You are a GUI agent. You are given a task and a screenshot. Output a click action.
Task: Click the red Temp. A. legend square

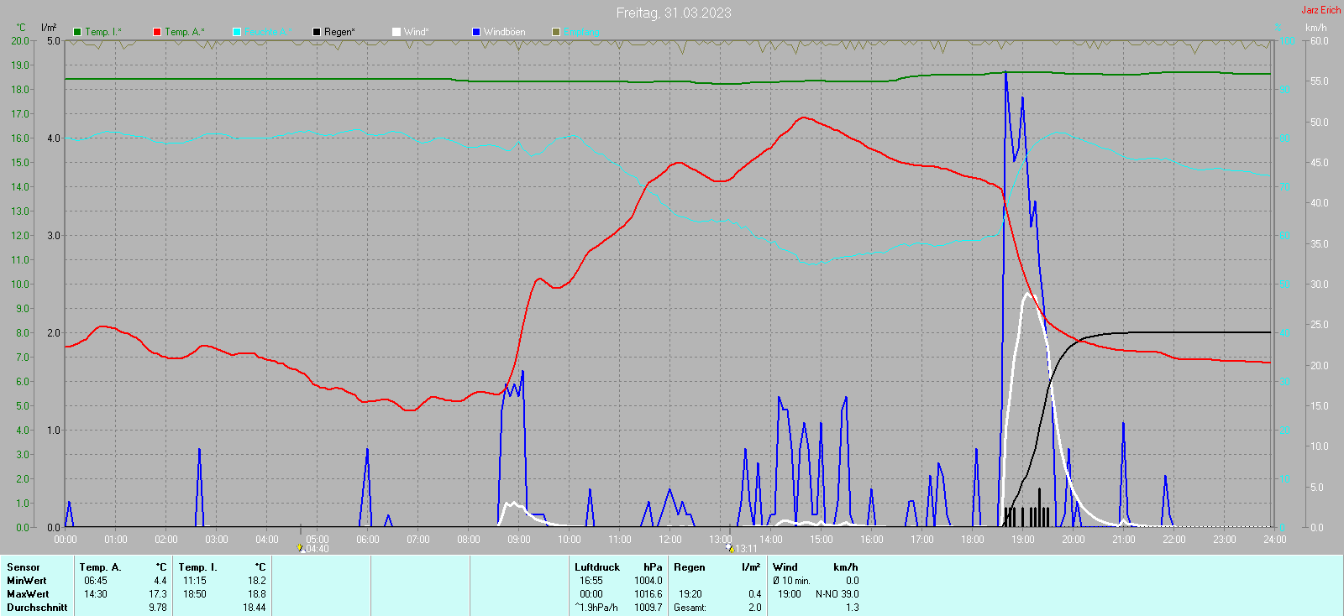click(x=157, y=32)
